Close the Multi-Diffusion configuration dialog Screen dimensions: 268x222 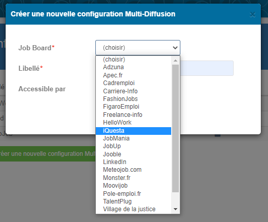click(252, 15)
